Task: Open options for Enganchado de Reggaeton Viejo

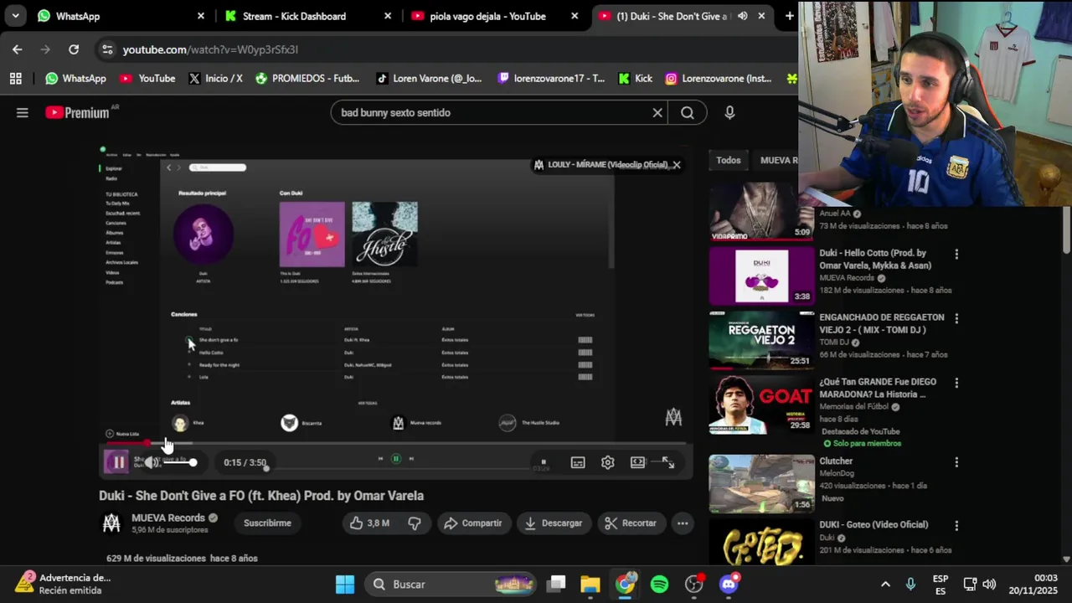Action: (956, 318)
